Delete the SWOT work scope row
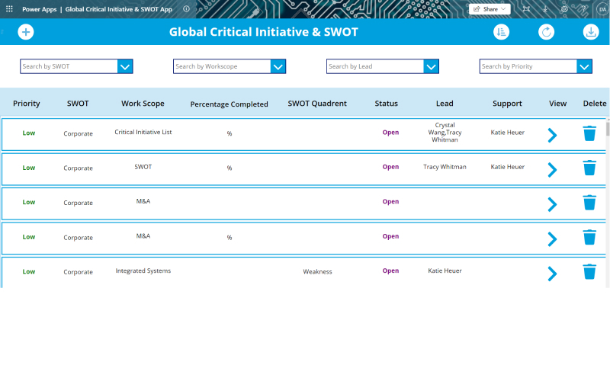Image resolution: width=610 pixels, height=381 pixels. pos(589,168)
